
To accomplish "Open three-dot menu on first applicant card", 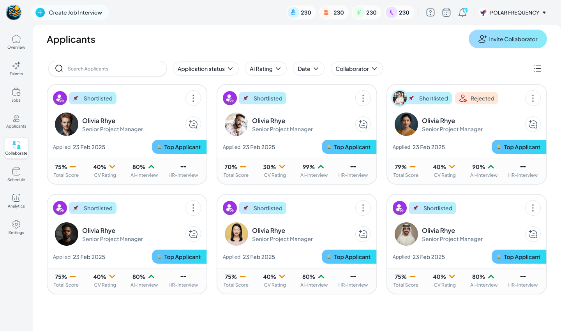I will point(193,99).
